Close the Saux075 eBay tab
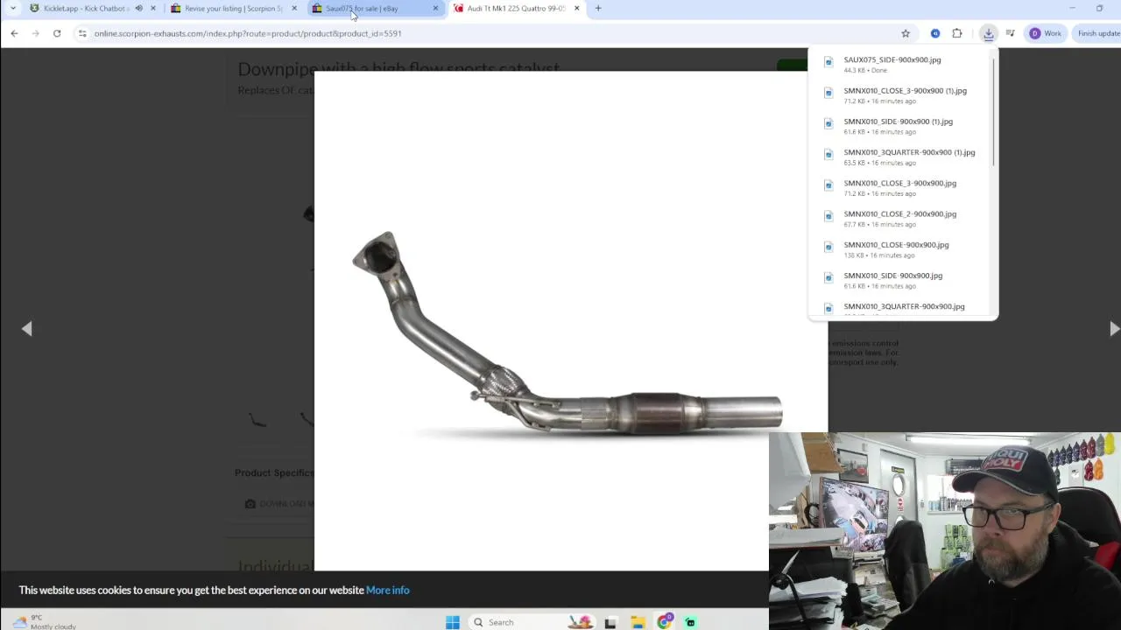This screenshot has height=630, width=1121. pos(435,9)
